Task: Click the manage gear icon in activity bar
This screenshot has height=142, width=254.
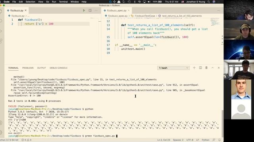Action: click(x=1, y=133)
